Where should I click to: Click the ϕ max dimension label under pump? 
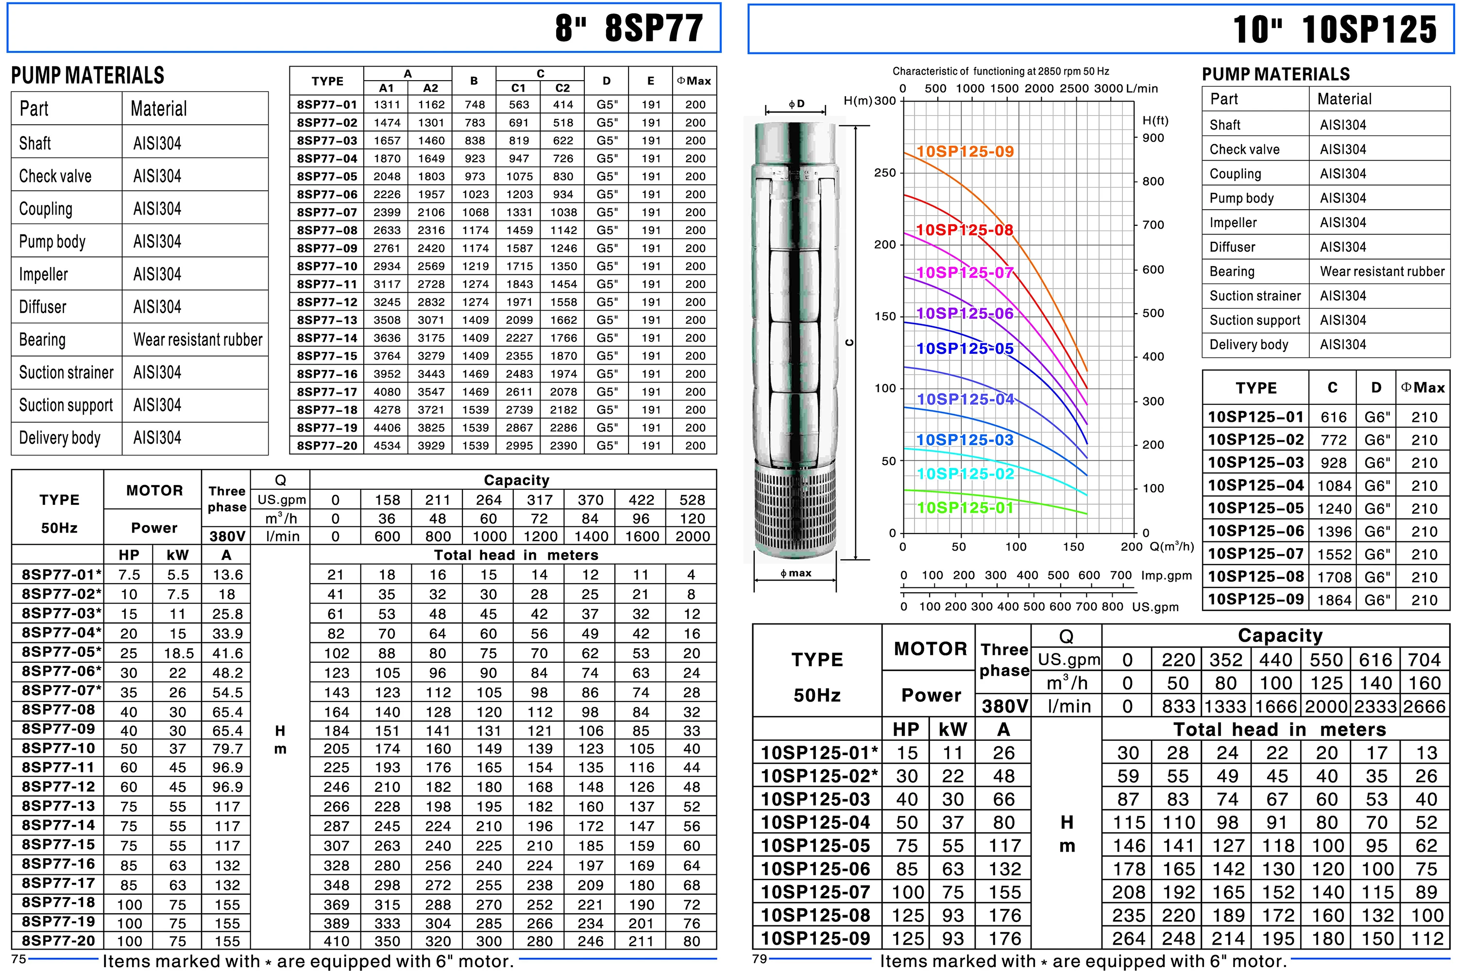(x=796, y=573)
